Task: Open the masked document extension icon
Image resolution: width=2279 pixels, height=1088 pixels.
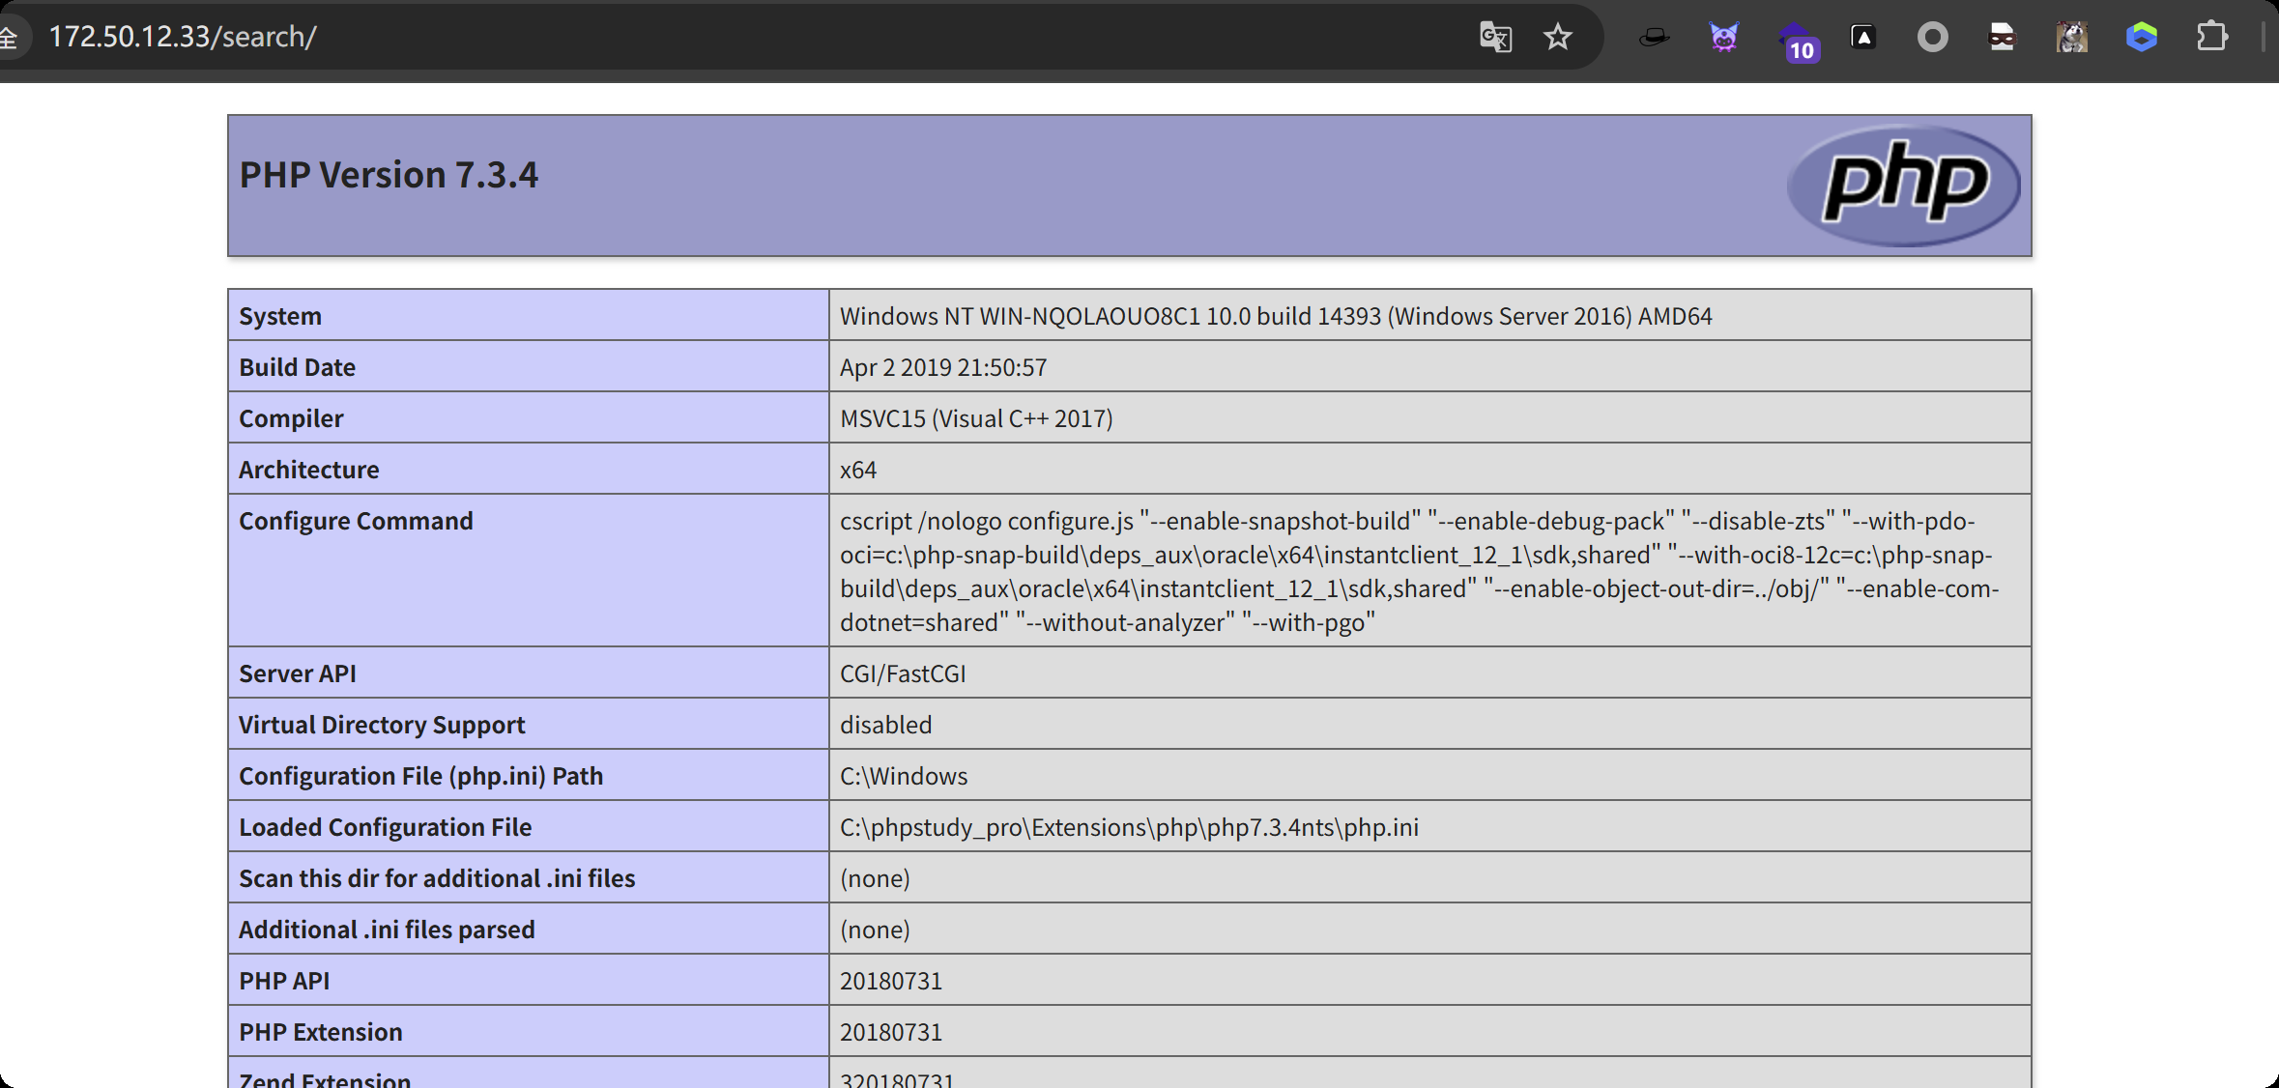Action: 2002,38
